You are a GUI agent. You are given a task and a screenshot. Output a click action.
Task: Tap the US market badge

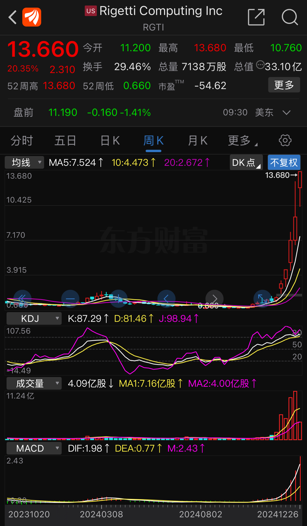(91, 11)
